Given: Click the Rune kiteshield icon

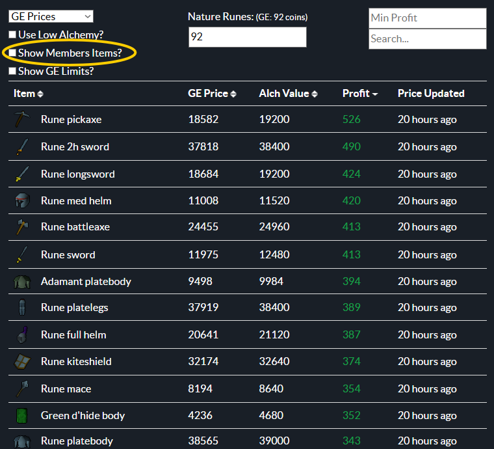Looking at the screenshot, I should click(x=22, y=361).
